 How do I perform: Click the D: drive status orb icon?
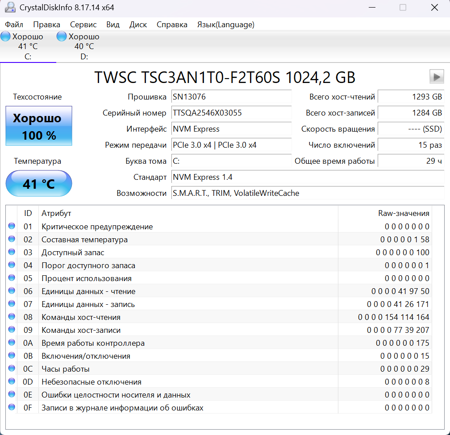coord(62,37)
